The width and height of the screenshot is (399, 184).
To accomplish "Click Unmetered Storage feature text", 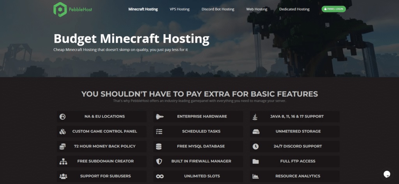I will (x=298, y=132).
